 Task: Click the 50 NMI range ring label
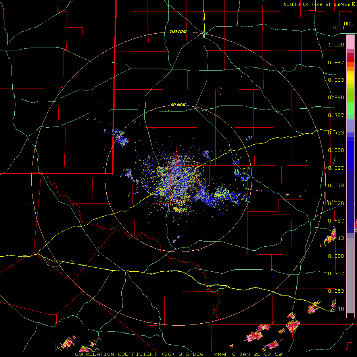tap(178, 105)
